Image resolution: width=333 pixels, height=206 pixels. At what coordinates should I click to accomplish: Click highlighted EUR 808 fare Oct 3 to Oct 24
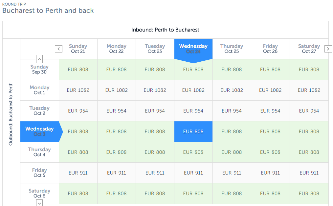pyautogui.click(x=193, y=132)
